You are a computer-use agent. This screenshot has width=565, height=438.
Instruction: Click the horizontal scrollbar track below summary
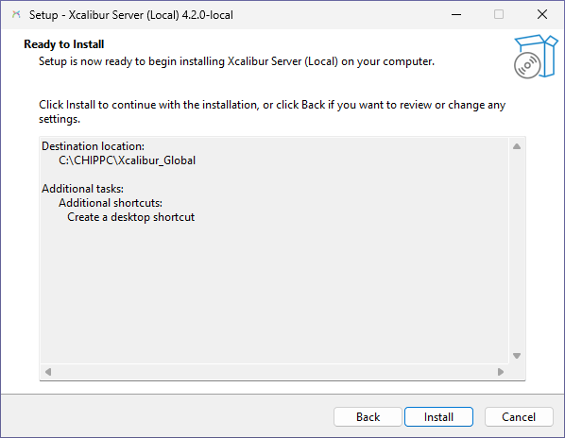(274, 371)
